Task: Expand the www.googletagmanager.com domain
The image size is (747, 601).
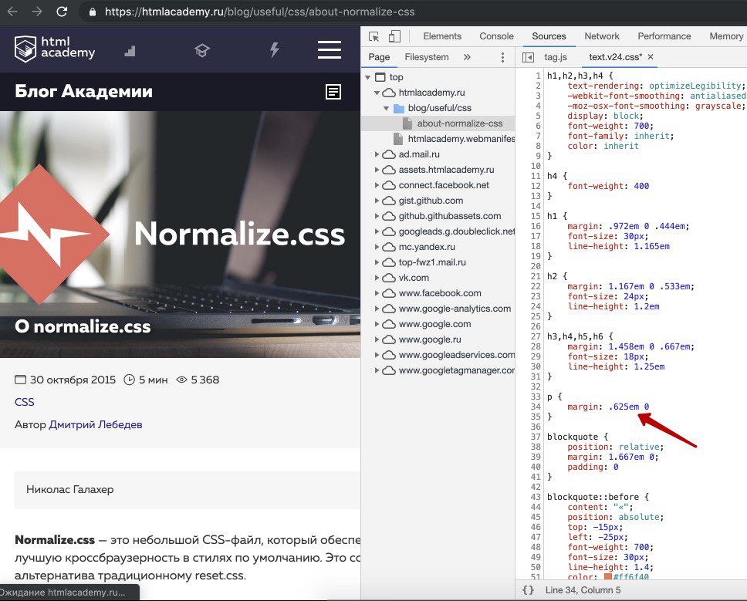Action: click(377, 370)
